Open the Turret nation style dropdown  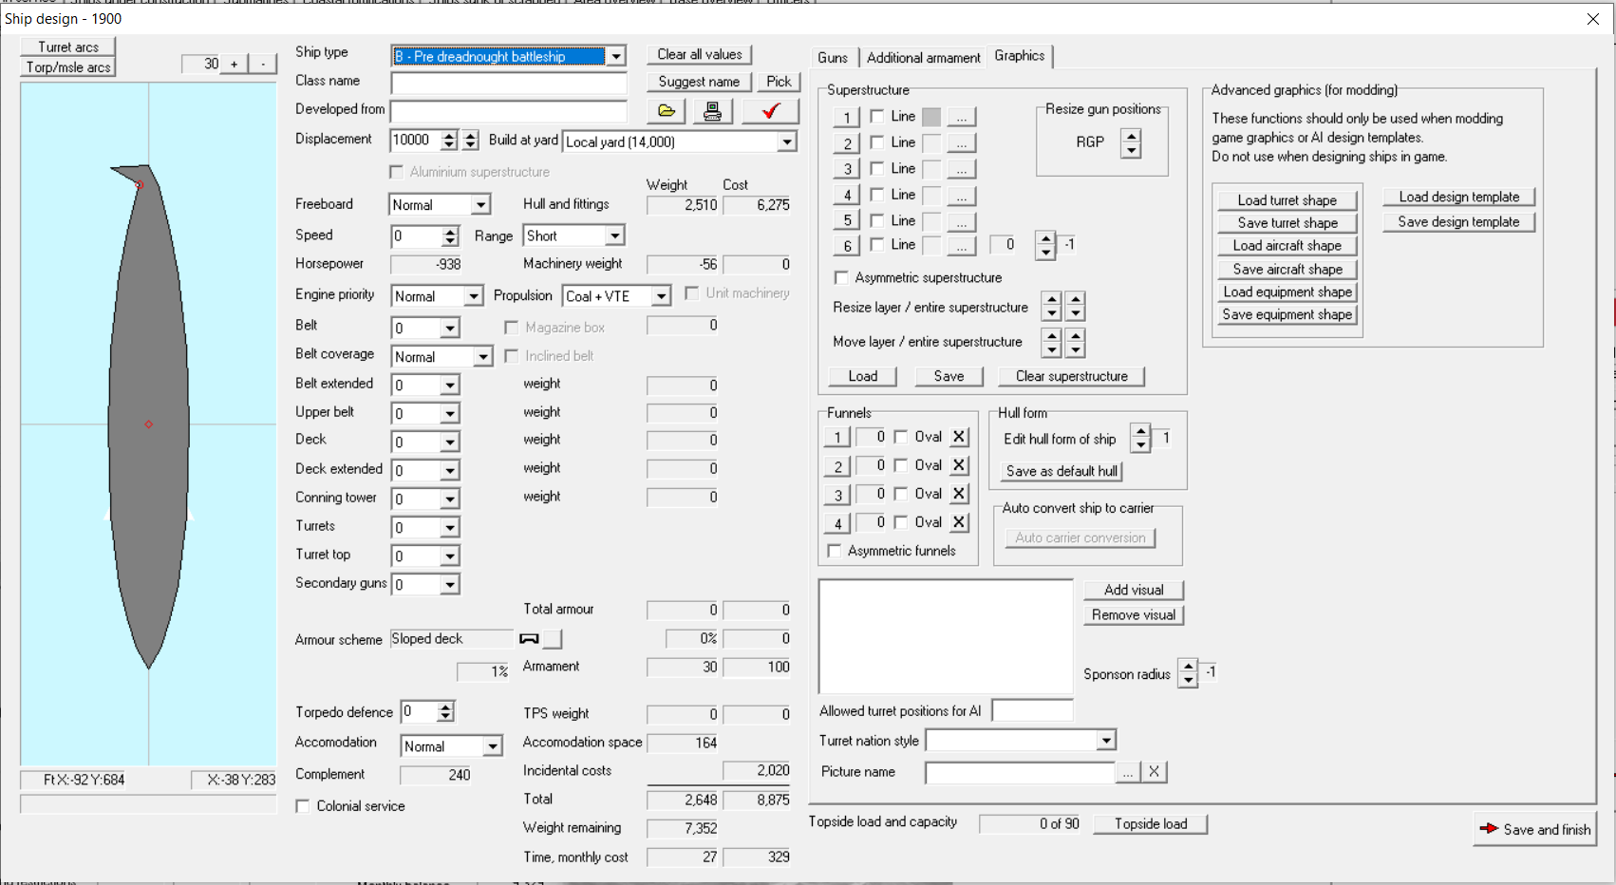click(x=1106, y=740)
